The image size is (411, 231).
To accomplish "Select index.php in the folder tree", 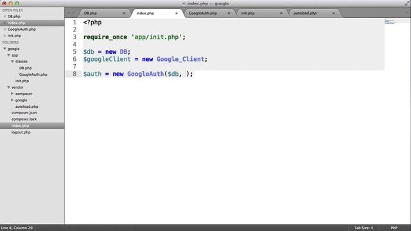I will click(x=32, y=126).
